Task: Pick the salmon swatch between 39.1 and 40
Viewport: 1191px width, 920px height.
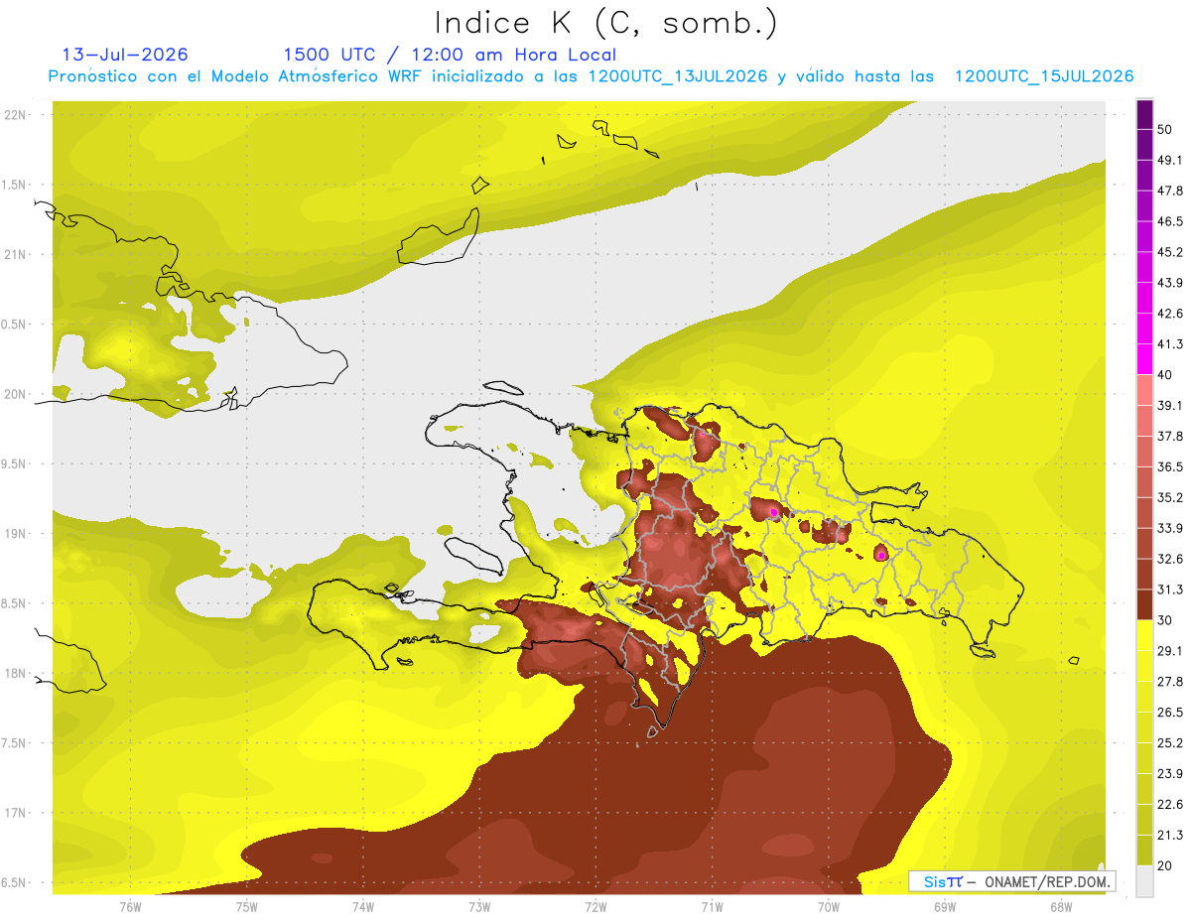Action: 1144,391
